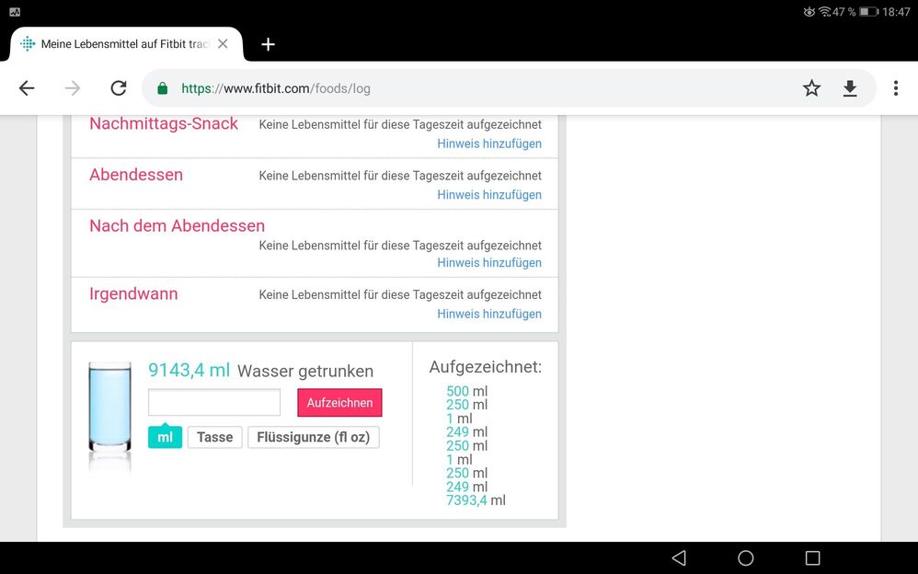Add a note to Abendessen

tap(488, 195)
